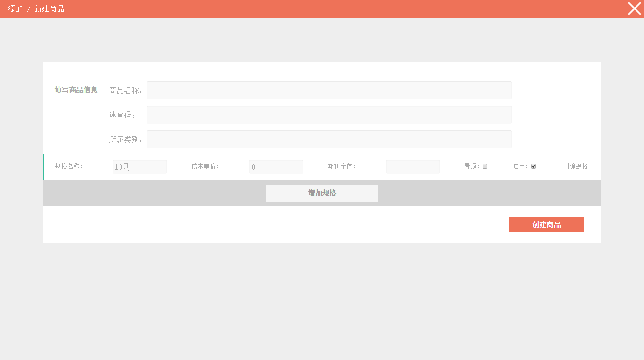The image size is (644, 360).
Task: Click the 启用 label text
Action: pos(520,167)
